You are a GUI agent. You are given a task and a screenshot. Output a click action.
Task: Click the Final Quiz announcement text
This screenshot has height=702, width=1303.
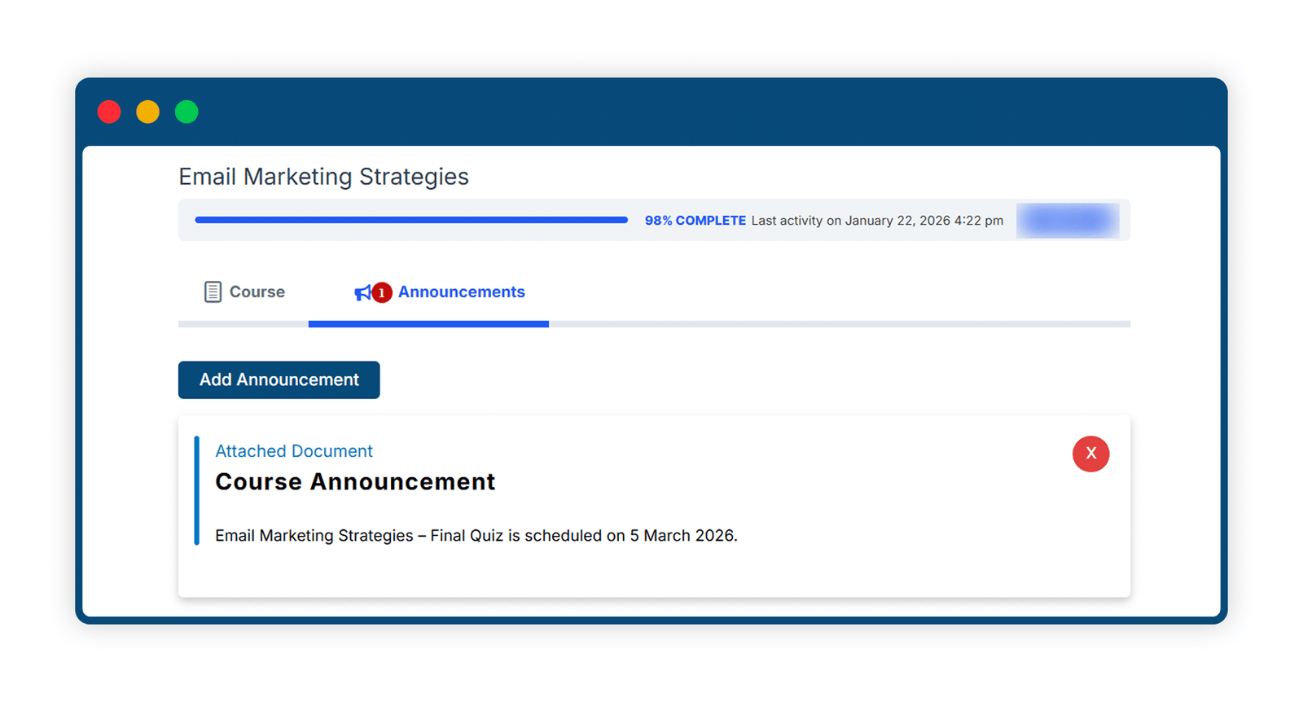click(476, 536)
